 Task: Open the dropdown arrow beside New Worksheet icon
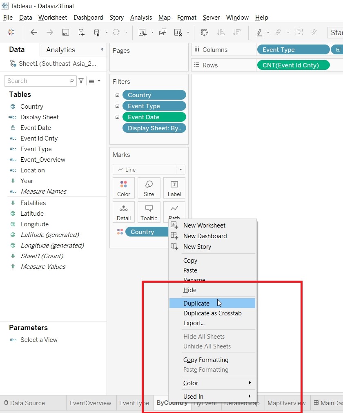152,33
